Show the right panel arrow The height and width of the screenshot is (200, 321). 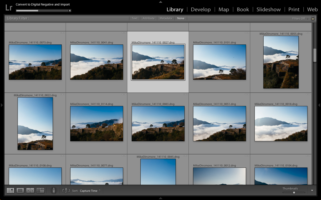(319, 105)
